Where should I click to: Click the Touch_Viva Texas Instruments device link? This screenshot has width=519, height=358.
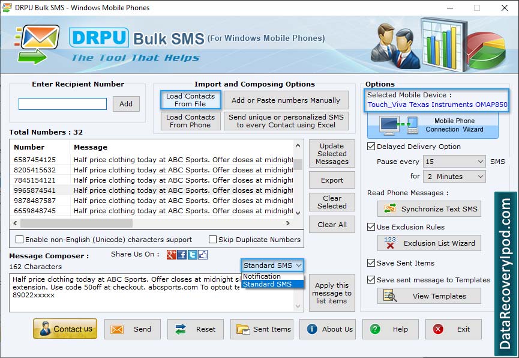(x=437, y=105)
